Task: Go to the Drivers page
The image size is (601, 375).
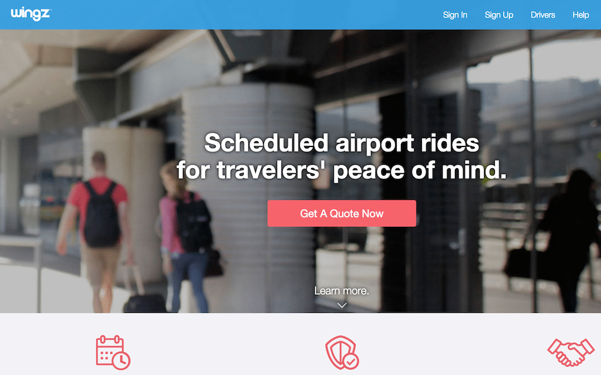Action: [543, 15]
